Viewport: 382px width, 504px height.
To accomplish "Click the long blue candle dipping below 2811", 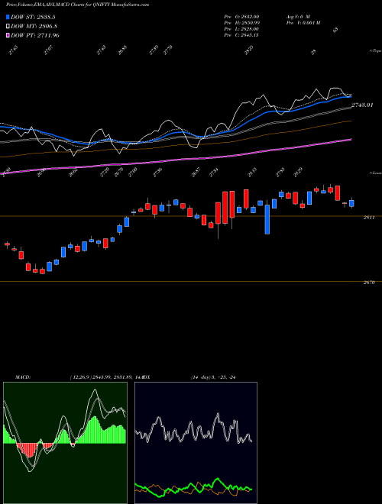I will pos(267,219).
